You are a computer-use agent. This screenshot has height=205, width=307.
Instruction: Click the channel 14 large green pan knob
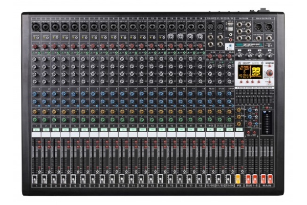pos(161,119)
